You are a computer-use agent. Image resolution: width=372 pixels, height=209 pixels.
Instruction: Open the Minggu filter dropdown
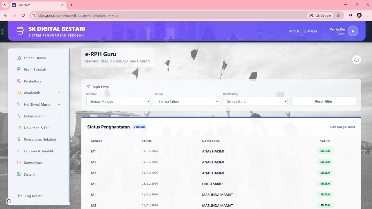[119, 101]
